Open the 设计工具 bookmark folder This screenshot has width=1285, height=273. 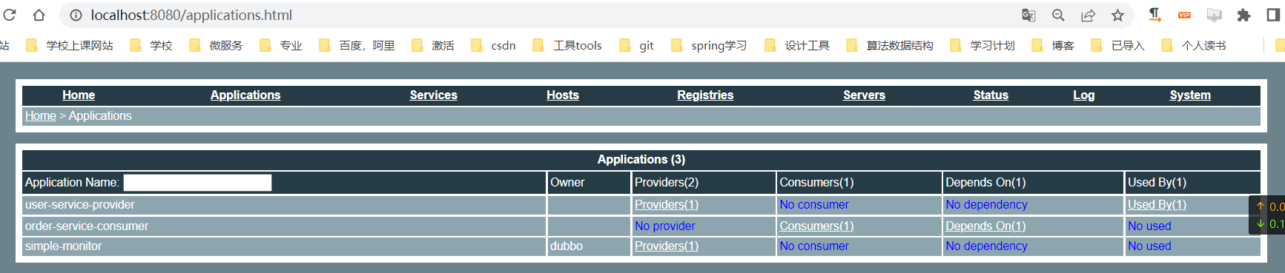click(x=797, y=45)
